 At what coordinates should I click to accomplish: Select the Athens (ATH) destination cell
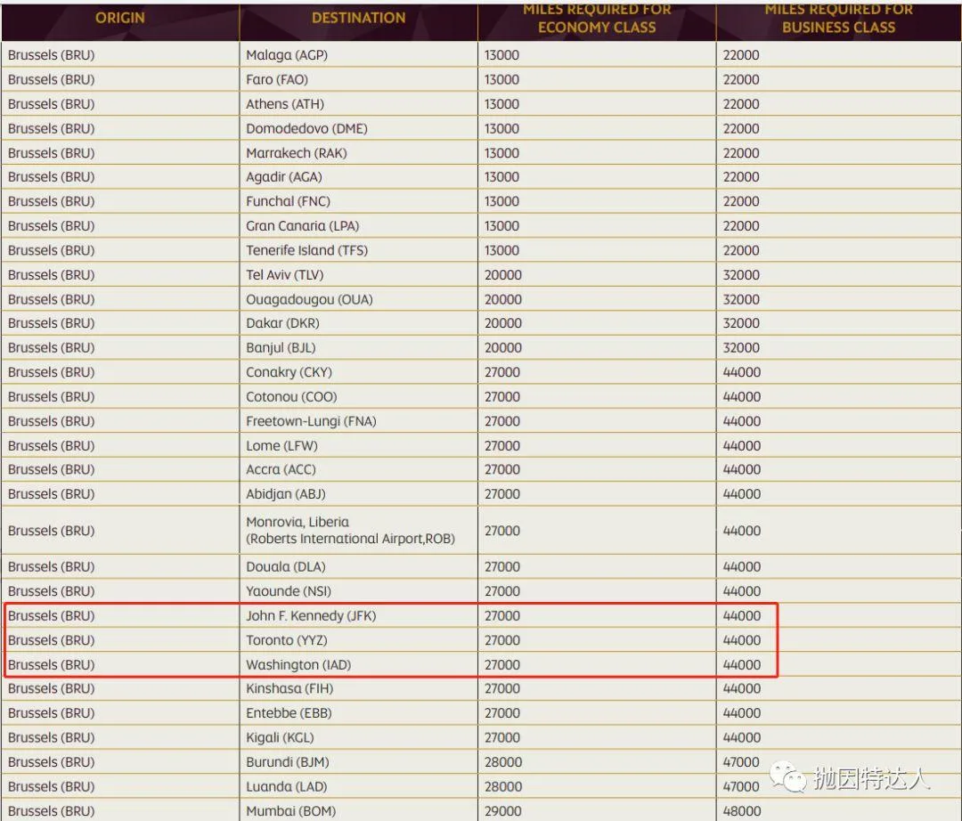coord(285,104)
